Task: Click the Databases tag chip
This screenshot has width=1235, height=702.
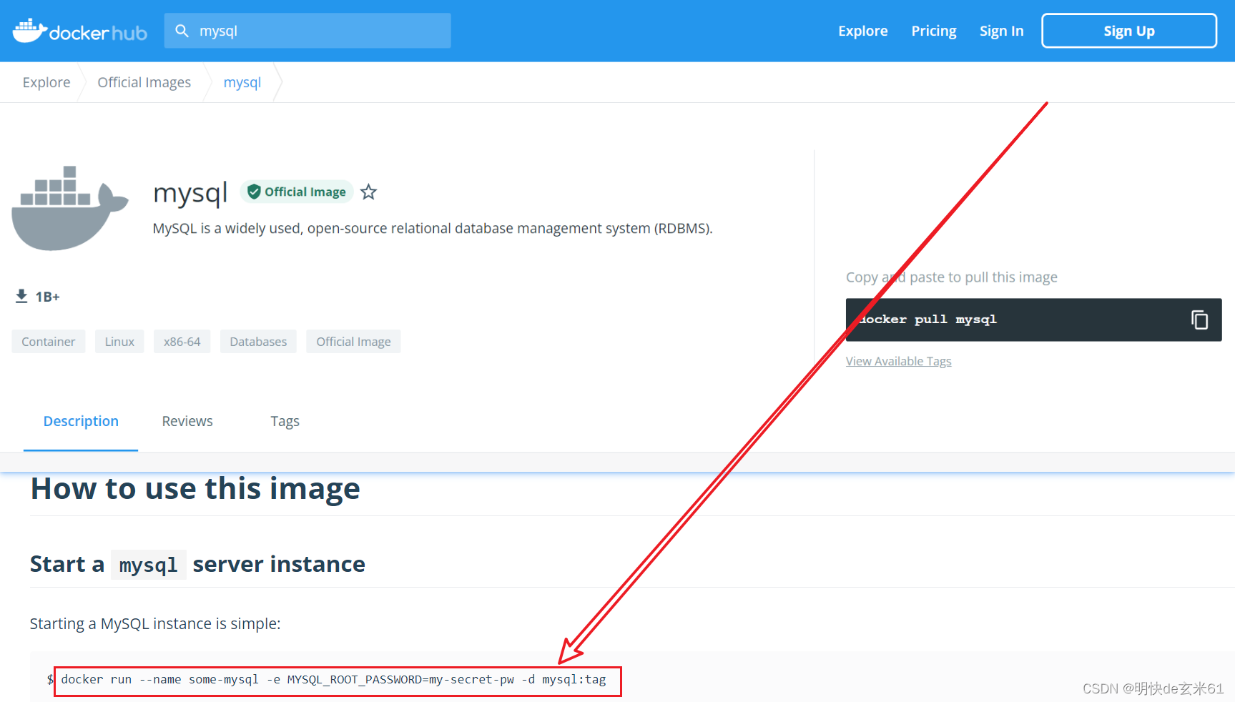Action: 258,342
